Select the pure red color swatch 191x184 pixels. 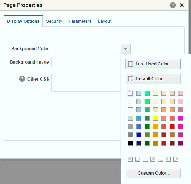pos(172,127)
